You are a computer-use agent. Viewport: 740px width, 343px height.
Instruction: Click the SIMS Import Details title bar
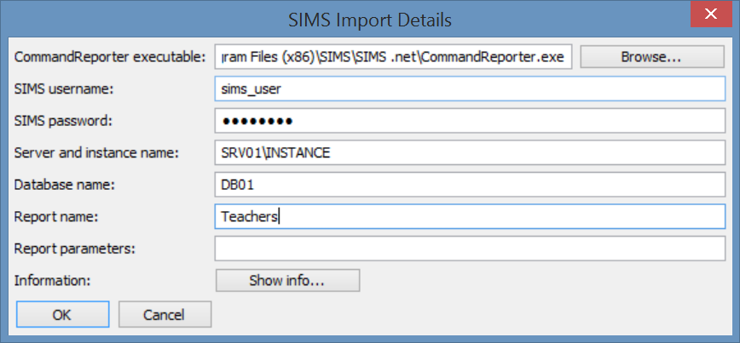(x=370, y=20)
